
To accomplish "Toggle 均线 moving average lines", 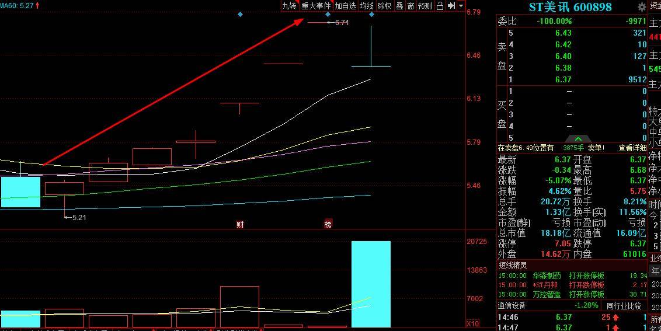I will point(366,6).
